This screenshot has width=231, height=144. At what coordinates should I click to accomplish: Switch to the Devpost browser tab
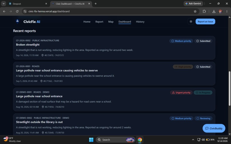[x=28, y=4]
